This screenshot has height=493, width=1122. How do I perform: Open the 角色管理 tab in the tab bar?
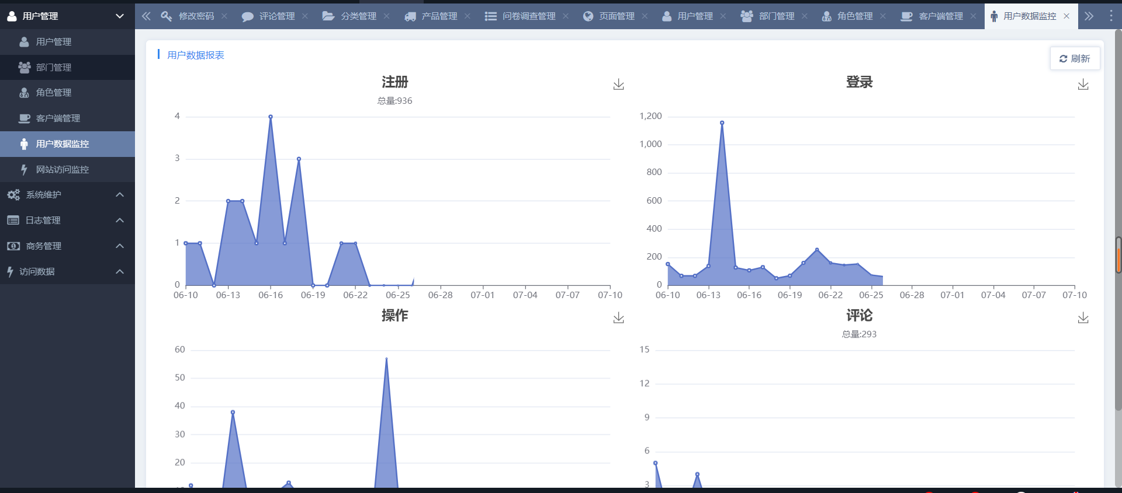coord(847,16)
